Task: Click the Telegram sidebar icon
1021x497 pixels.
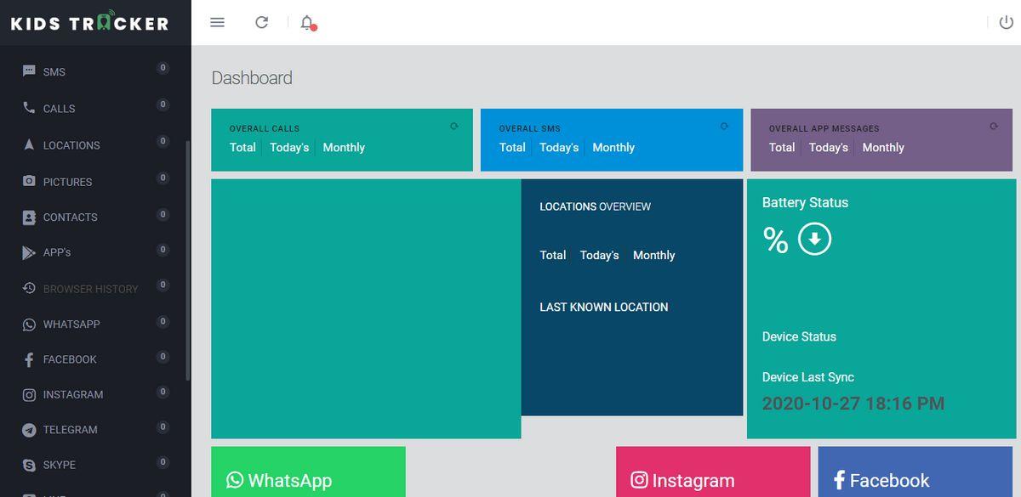Action: pyautogui.click(x=29, y=430)
